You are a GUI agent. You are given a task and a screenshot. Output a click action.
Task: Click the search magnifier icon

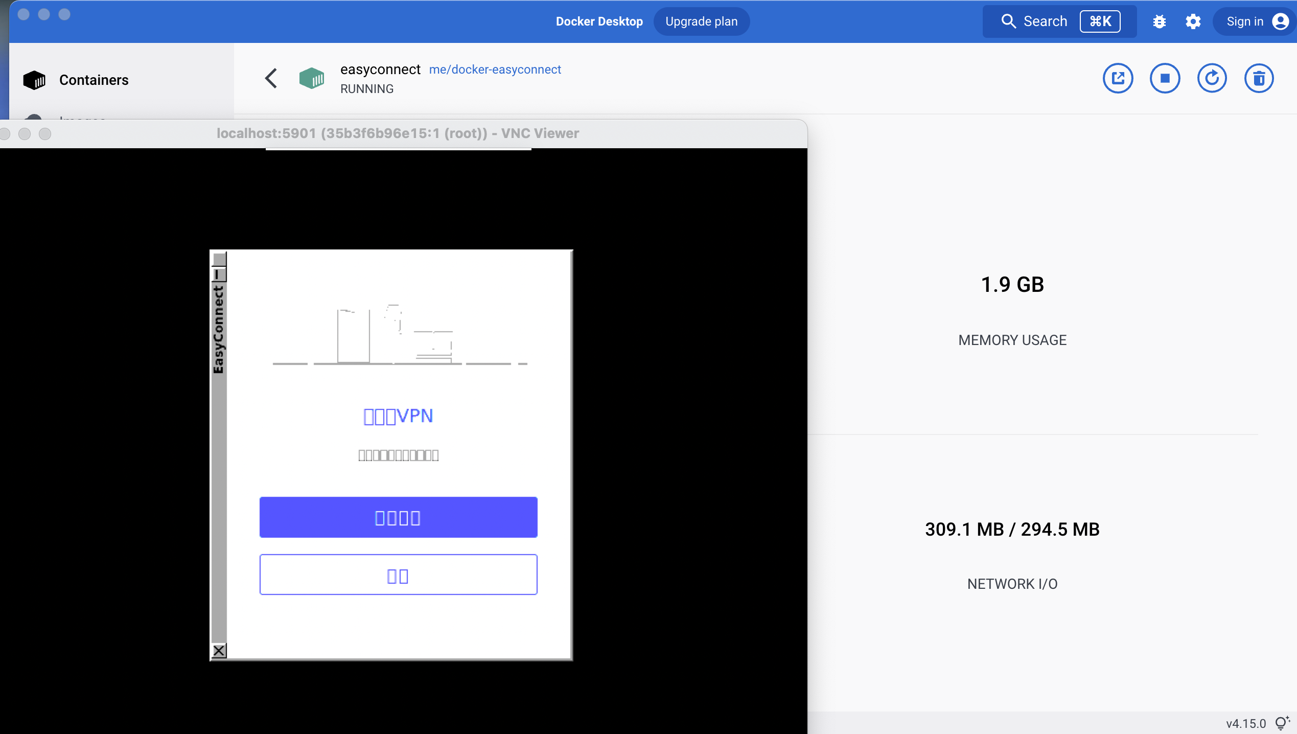point(1008,21)
